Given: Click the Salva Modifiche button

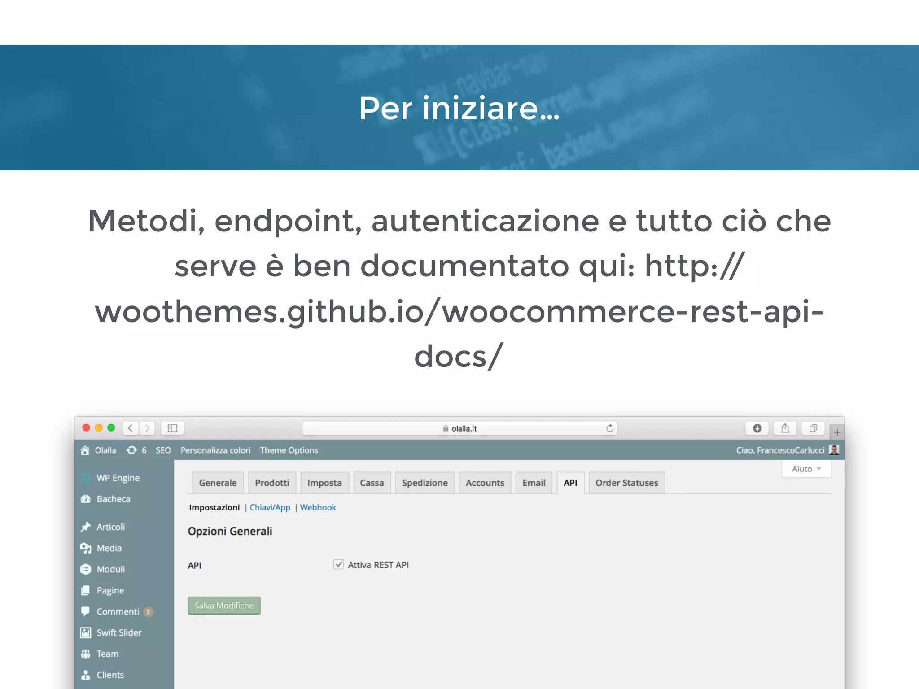Looking at the screenshot, I should 224,606.
